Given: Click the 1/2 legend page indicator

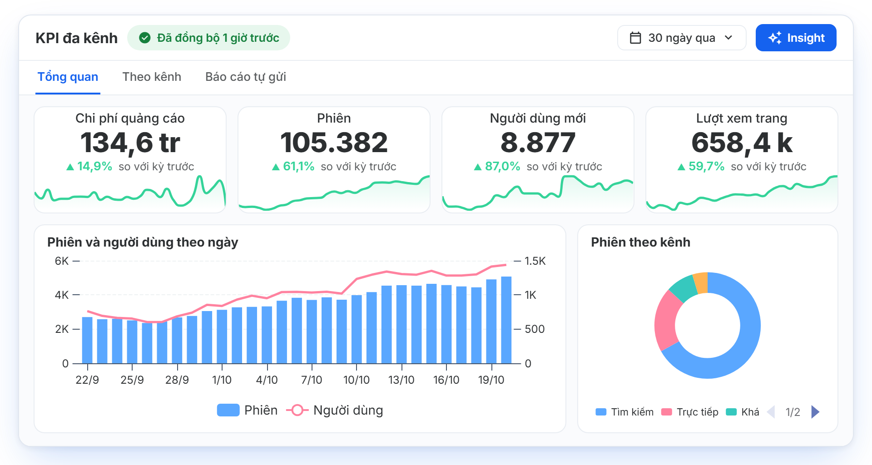Looking at the screenshot, I should [793, 412].
